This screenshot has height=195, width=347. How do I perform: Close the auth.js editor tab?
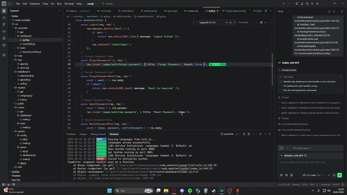tap(217, 11)
